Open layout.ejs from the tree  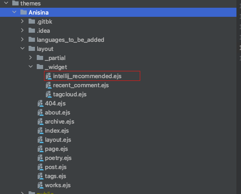click(x=58, y=139)
